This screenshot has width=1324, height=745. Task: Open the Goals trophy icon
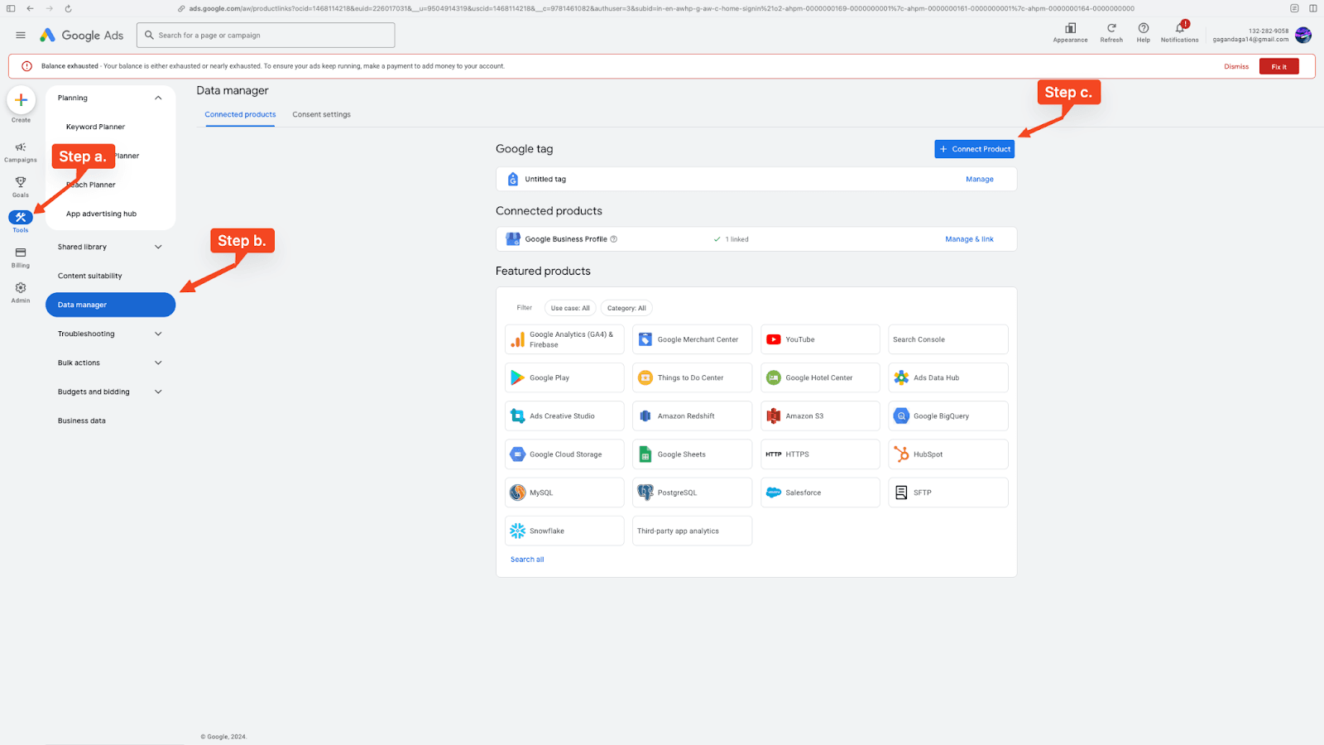click(21, 183)
